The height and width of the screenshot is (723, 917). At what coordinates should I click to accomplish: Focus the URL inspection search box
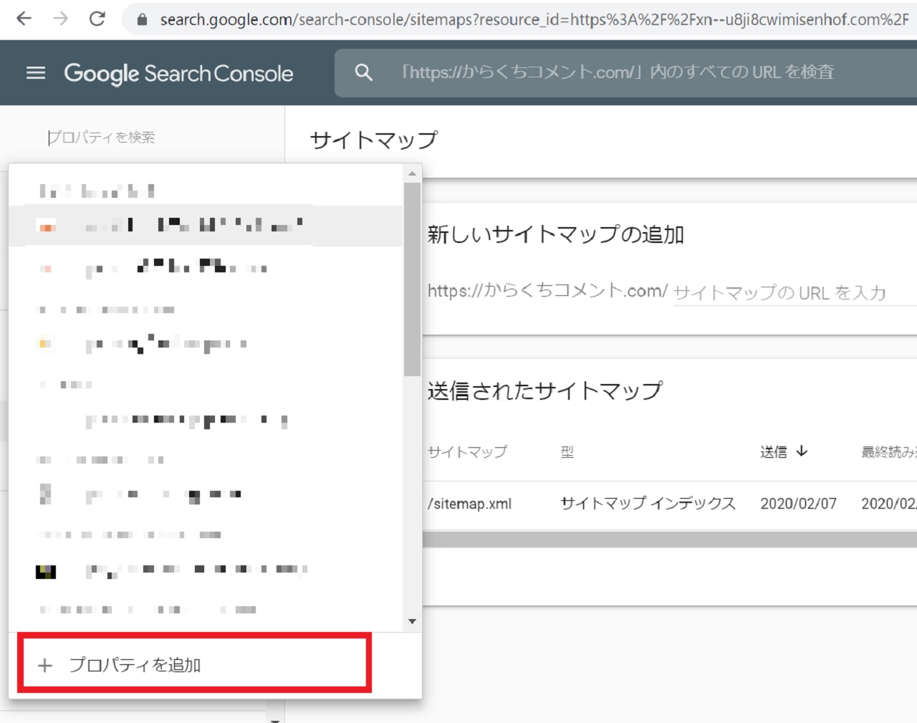616,72
